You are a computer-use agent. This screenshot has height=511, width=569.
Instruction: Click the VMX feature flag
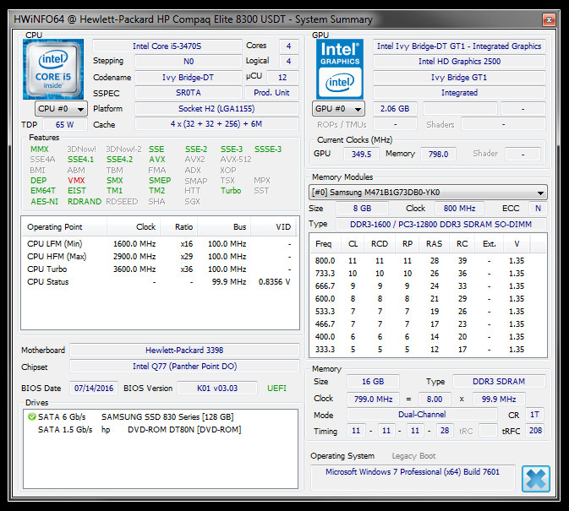coord(76,181)
